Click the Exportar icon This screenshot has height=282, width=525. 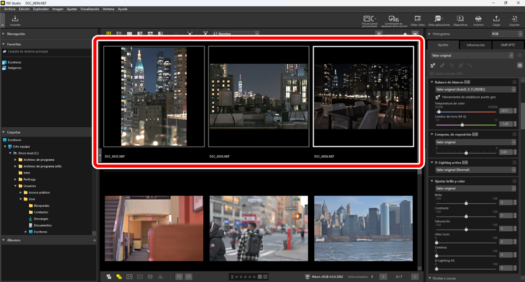pyautogui.click(x=514, y=21)
